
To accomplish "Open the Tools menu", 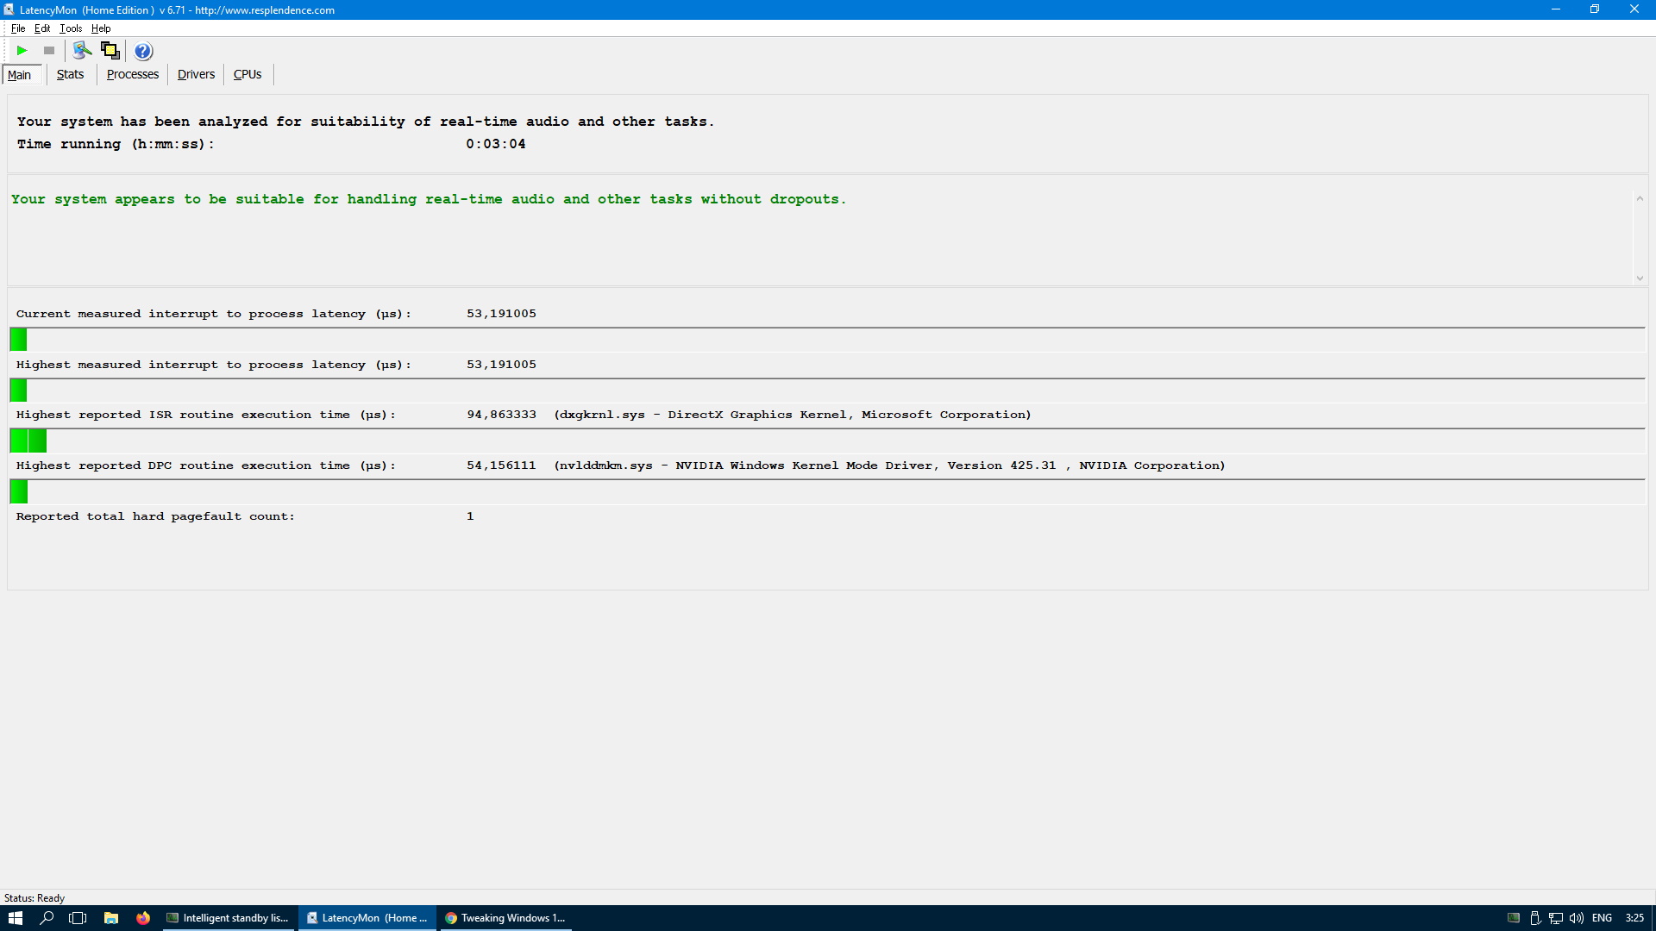I will click(x=71, y=28).
